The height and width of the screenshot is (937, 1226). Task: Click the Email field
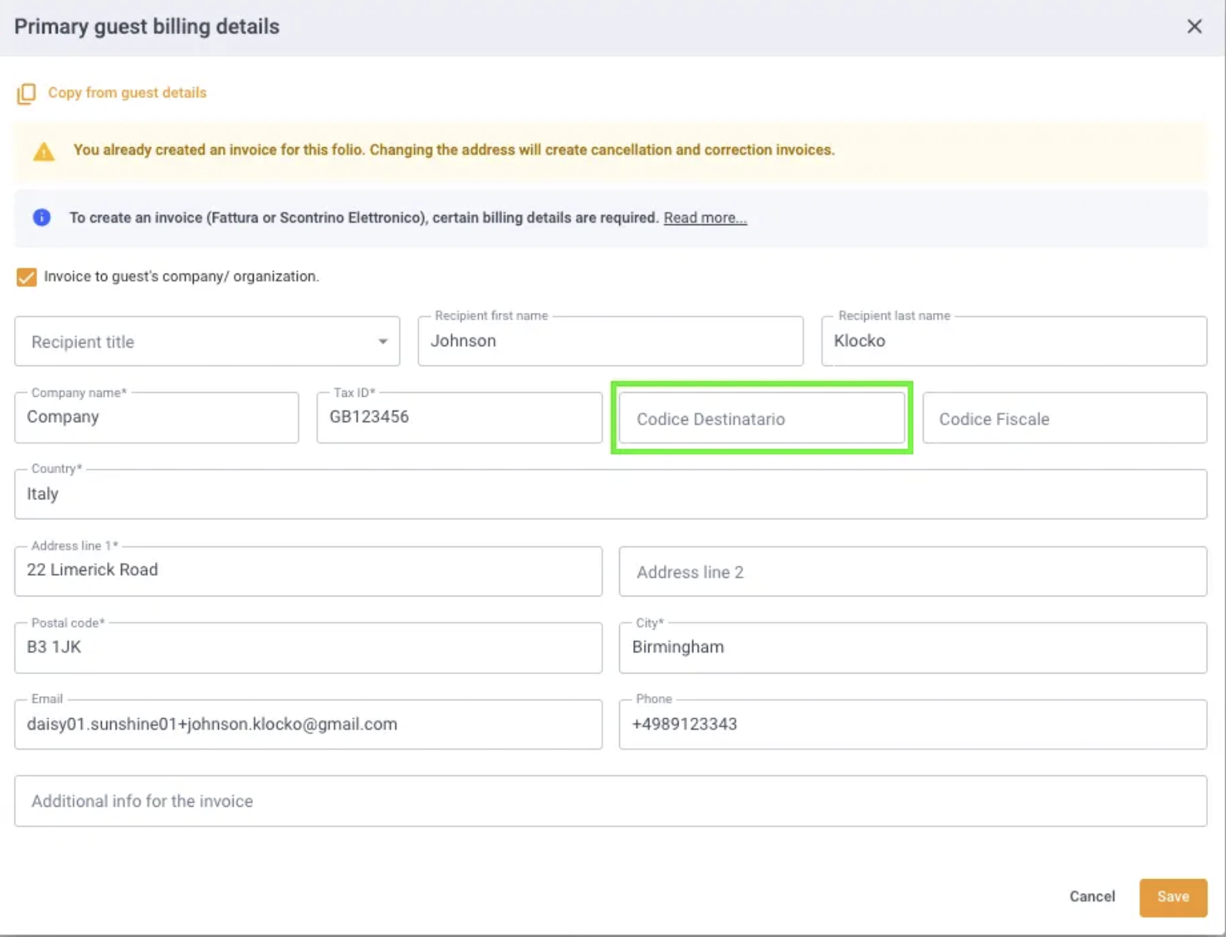click(x=308, y=724)
